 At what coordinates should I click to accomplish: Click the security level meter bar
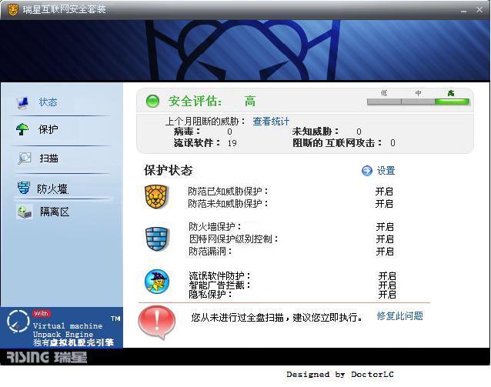point(419,102)
